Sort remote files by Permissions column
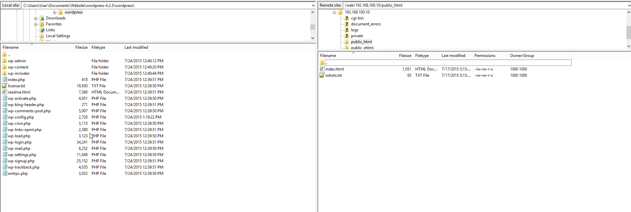The image size is (631, 212). (490, 56)
